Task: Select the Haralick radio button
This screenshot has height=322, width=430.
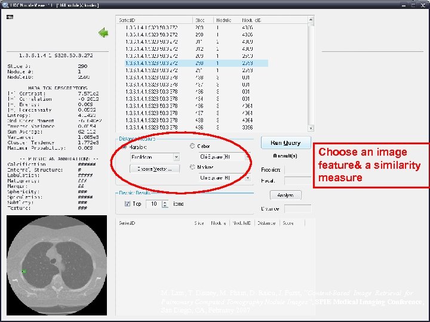Action: click(x=124, y=147)
